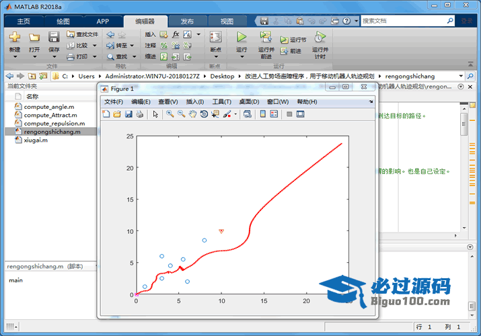Click the Find Files (查找文件) button
Image resolution: width=481 pixels, height=336 pixels.
83,34
